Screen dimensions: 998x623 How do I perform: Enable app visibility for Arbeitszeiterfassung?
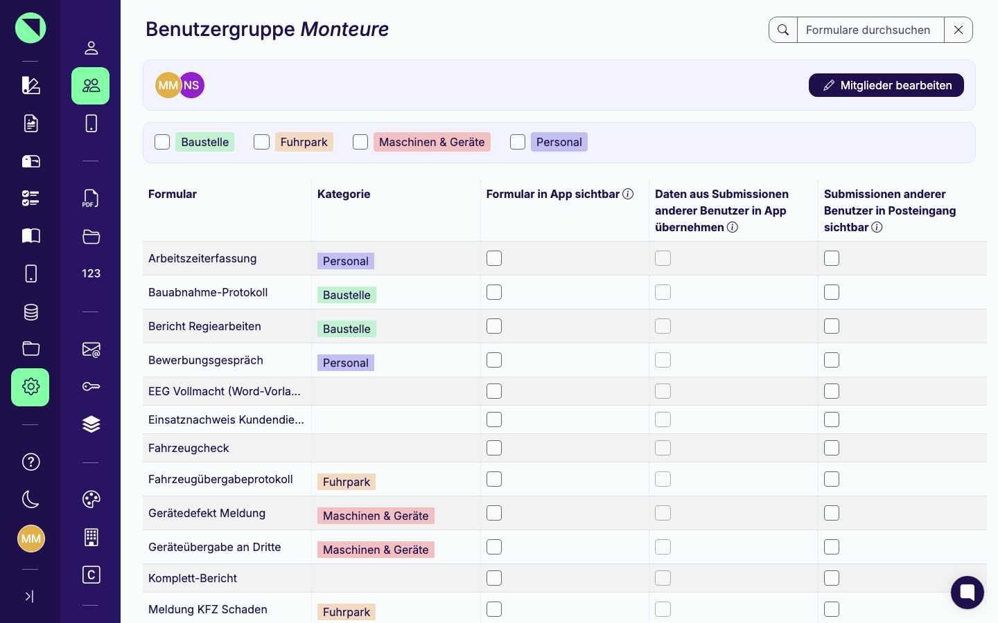coord(494,258)
